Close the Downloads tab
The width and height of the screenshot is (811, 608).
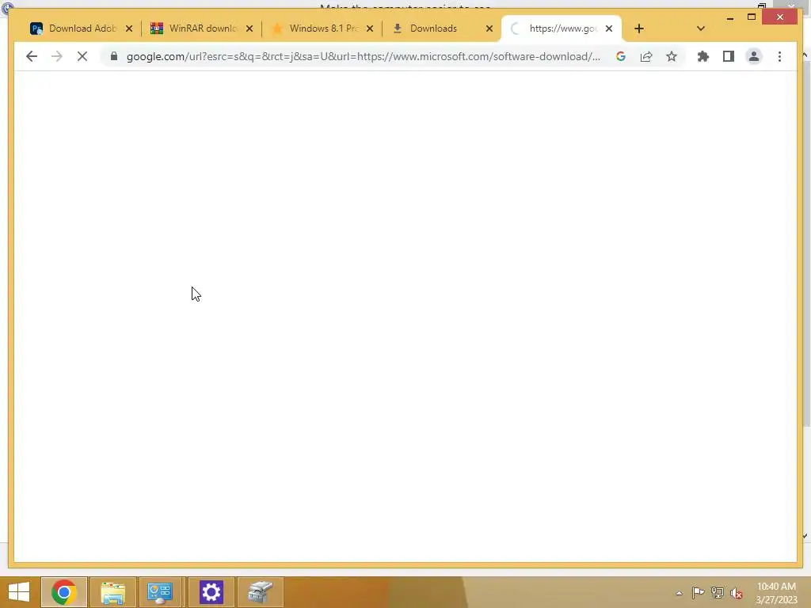click(x=489, y=28)
